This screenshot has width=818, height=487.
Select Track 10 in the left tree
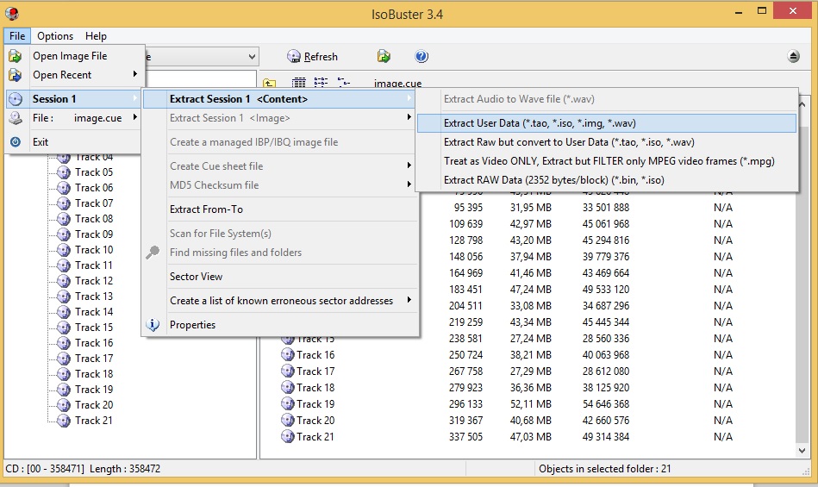click(x=93, y=250)
